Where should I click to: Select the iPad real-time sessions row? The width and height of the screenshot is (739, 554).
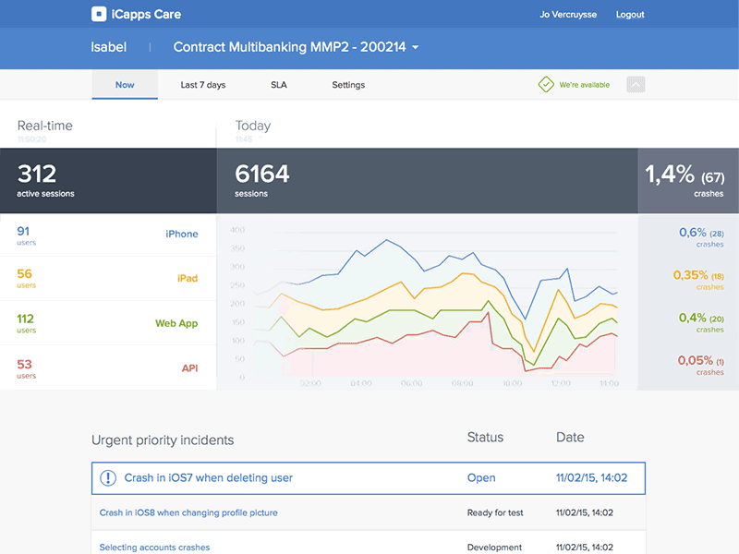tap(109, 278)
